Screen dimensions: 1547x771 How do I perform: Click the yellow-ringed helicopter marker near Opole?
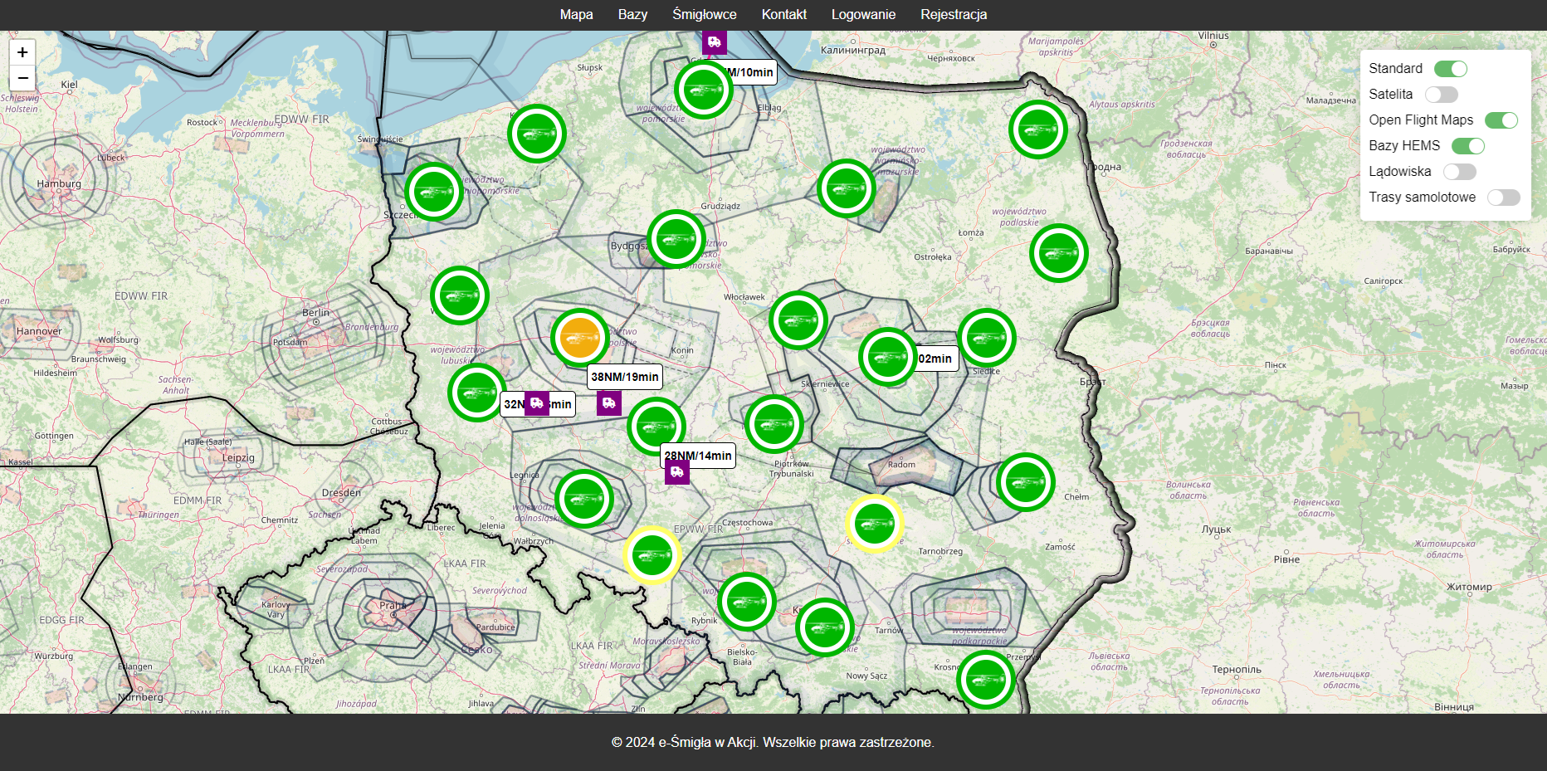point(652,555)
